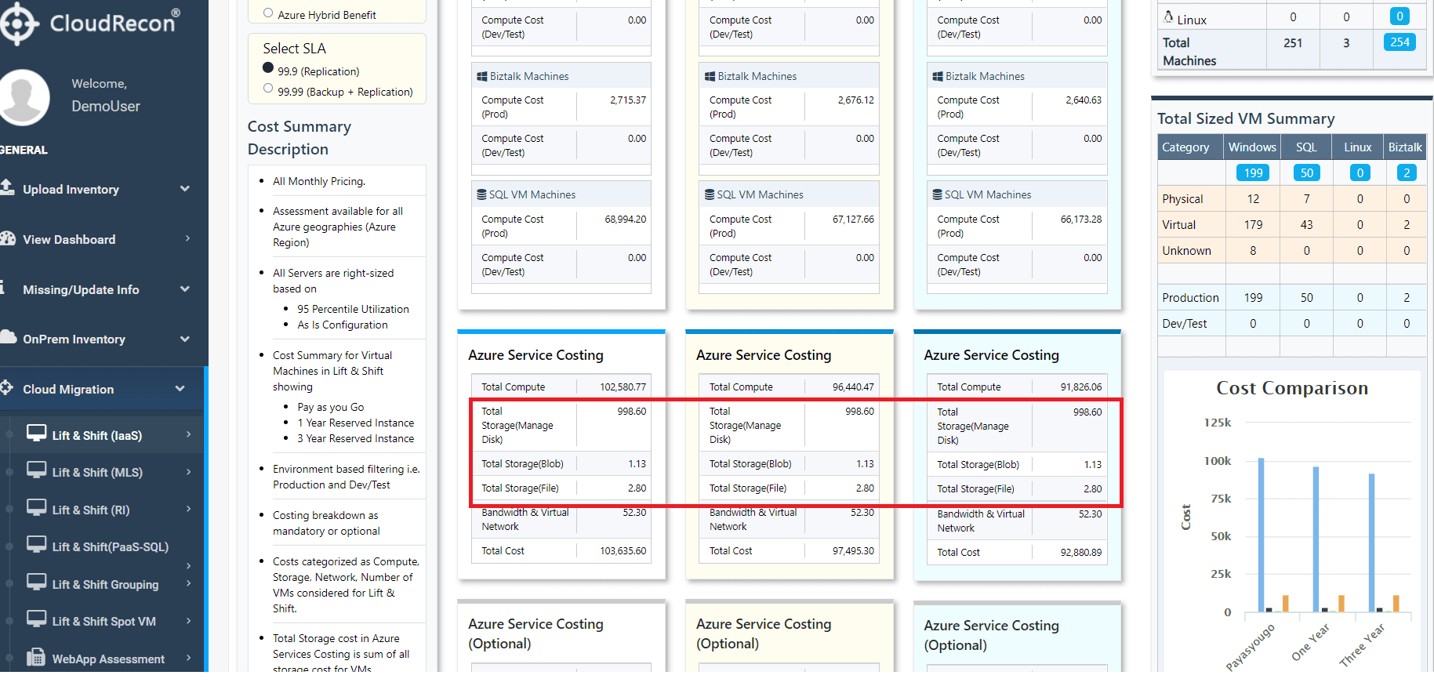Click the Windows icon beside Biztalk Machines above 2,715.37
Viewport: 1434px width, 686px height.
click(x=482, y=76)
